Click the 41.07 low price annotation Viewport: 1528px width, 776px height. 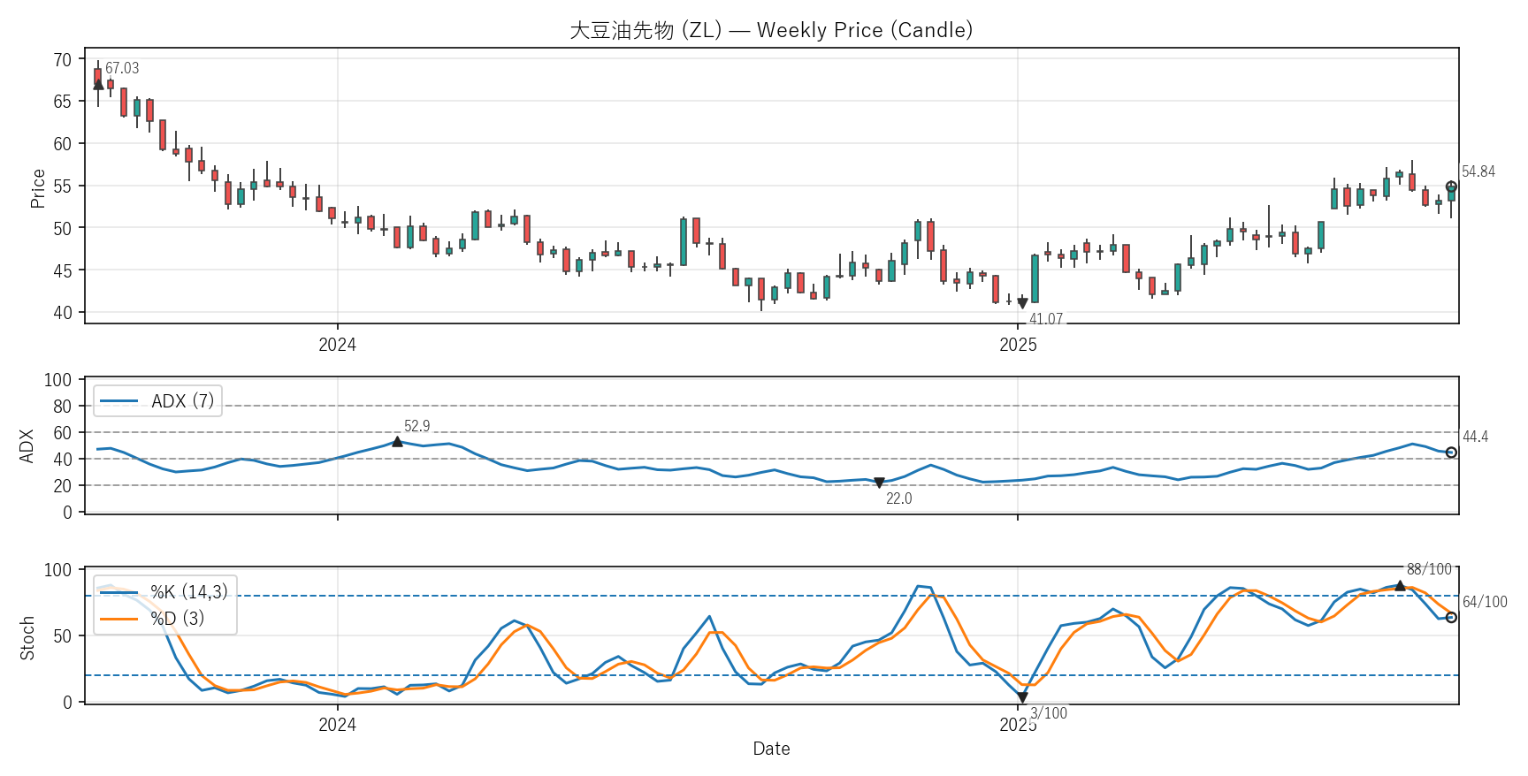click(x=1046, y=319)
